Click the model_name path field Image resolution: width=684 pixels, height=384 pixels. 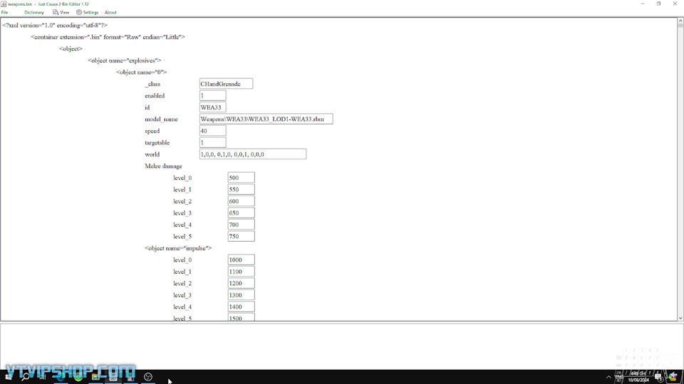click(266, 119)
